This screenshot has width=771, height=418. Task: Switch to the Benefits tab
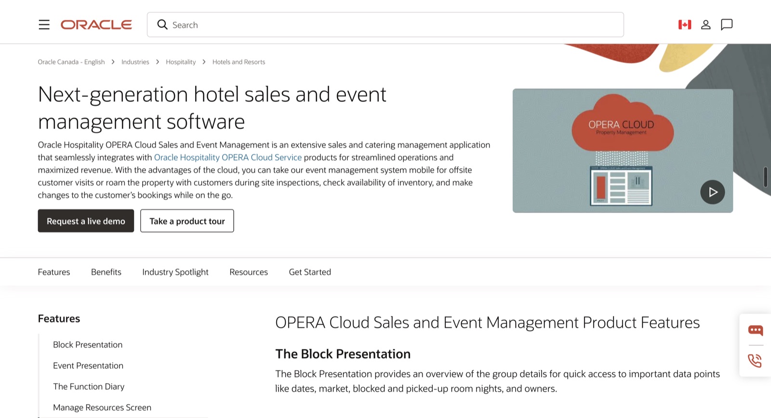click(x=106, y=272)
